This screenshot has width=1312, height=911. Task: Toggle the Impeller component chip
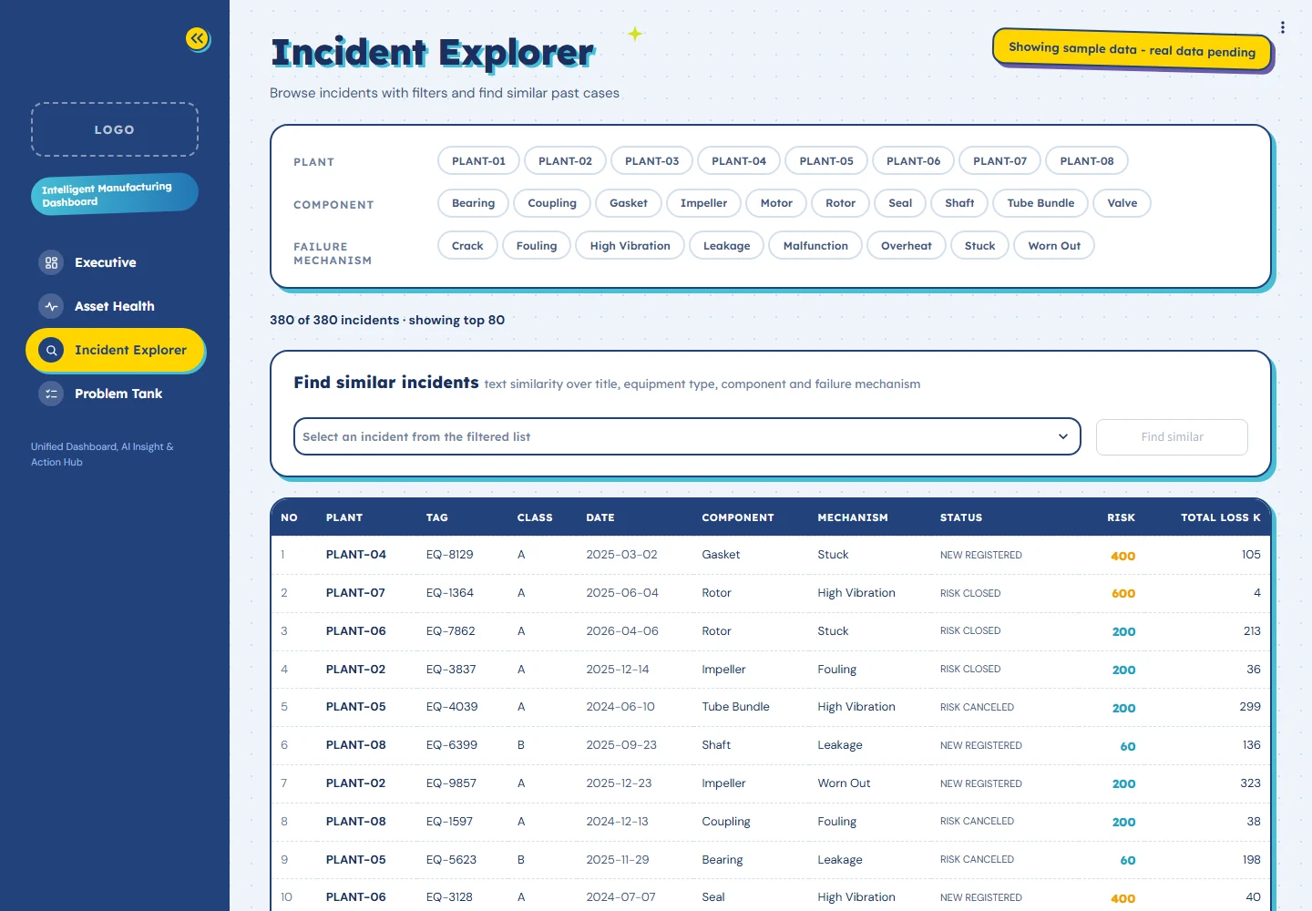click(703, 203)
